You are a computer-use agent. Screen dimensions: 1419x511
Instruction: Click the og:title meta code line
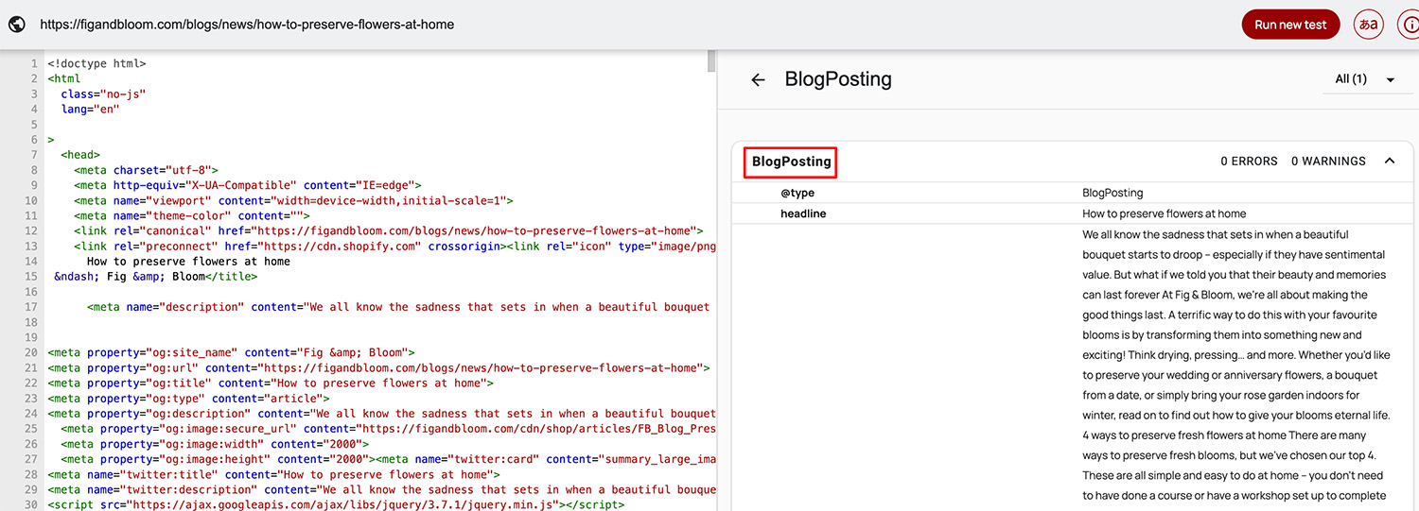(271, 383)
